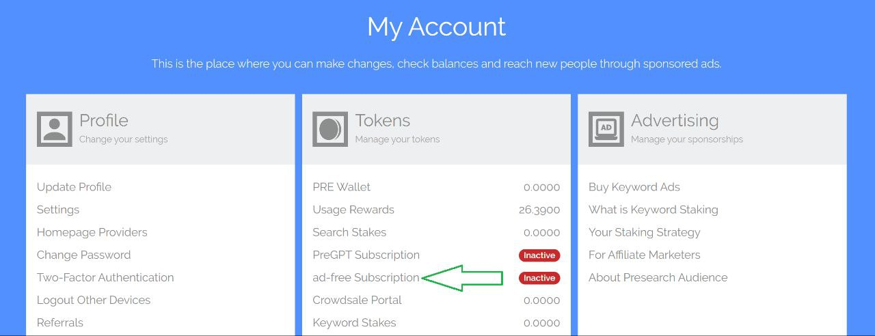
Task: Click Buy Keyword Ads
Action: 634,187
